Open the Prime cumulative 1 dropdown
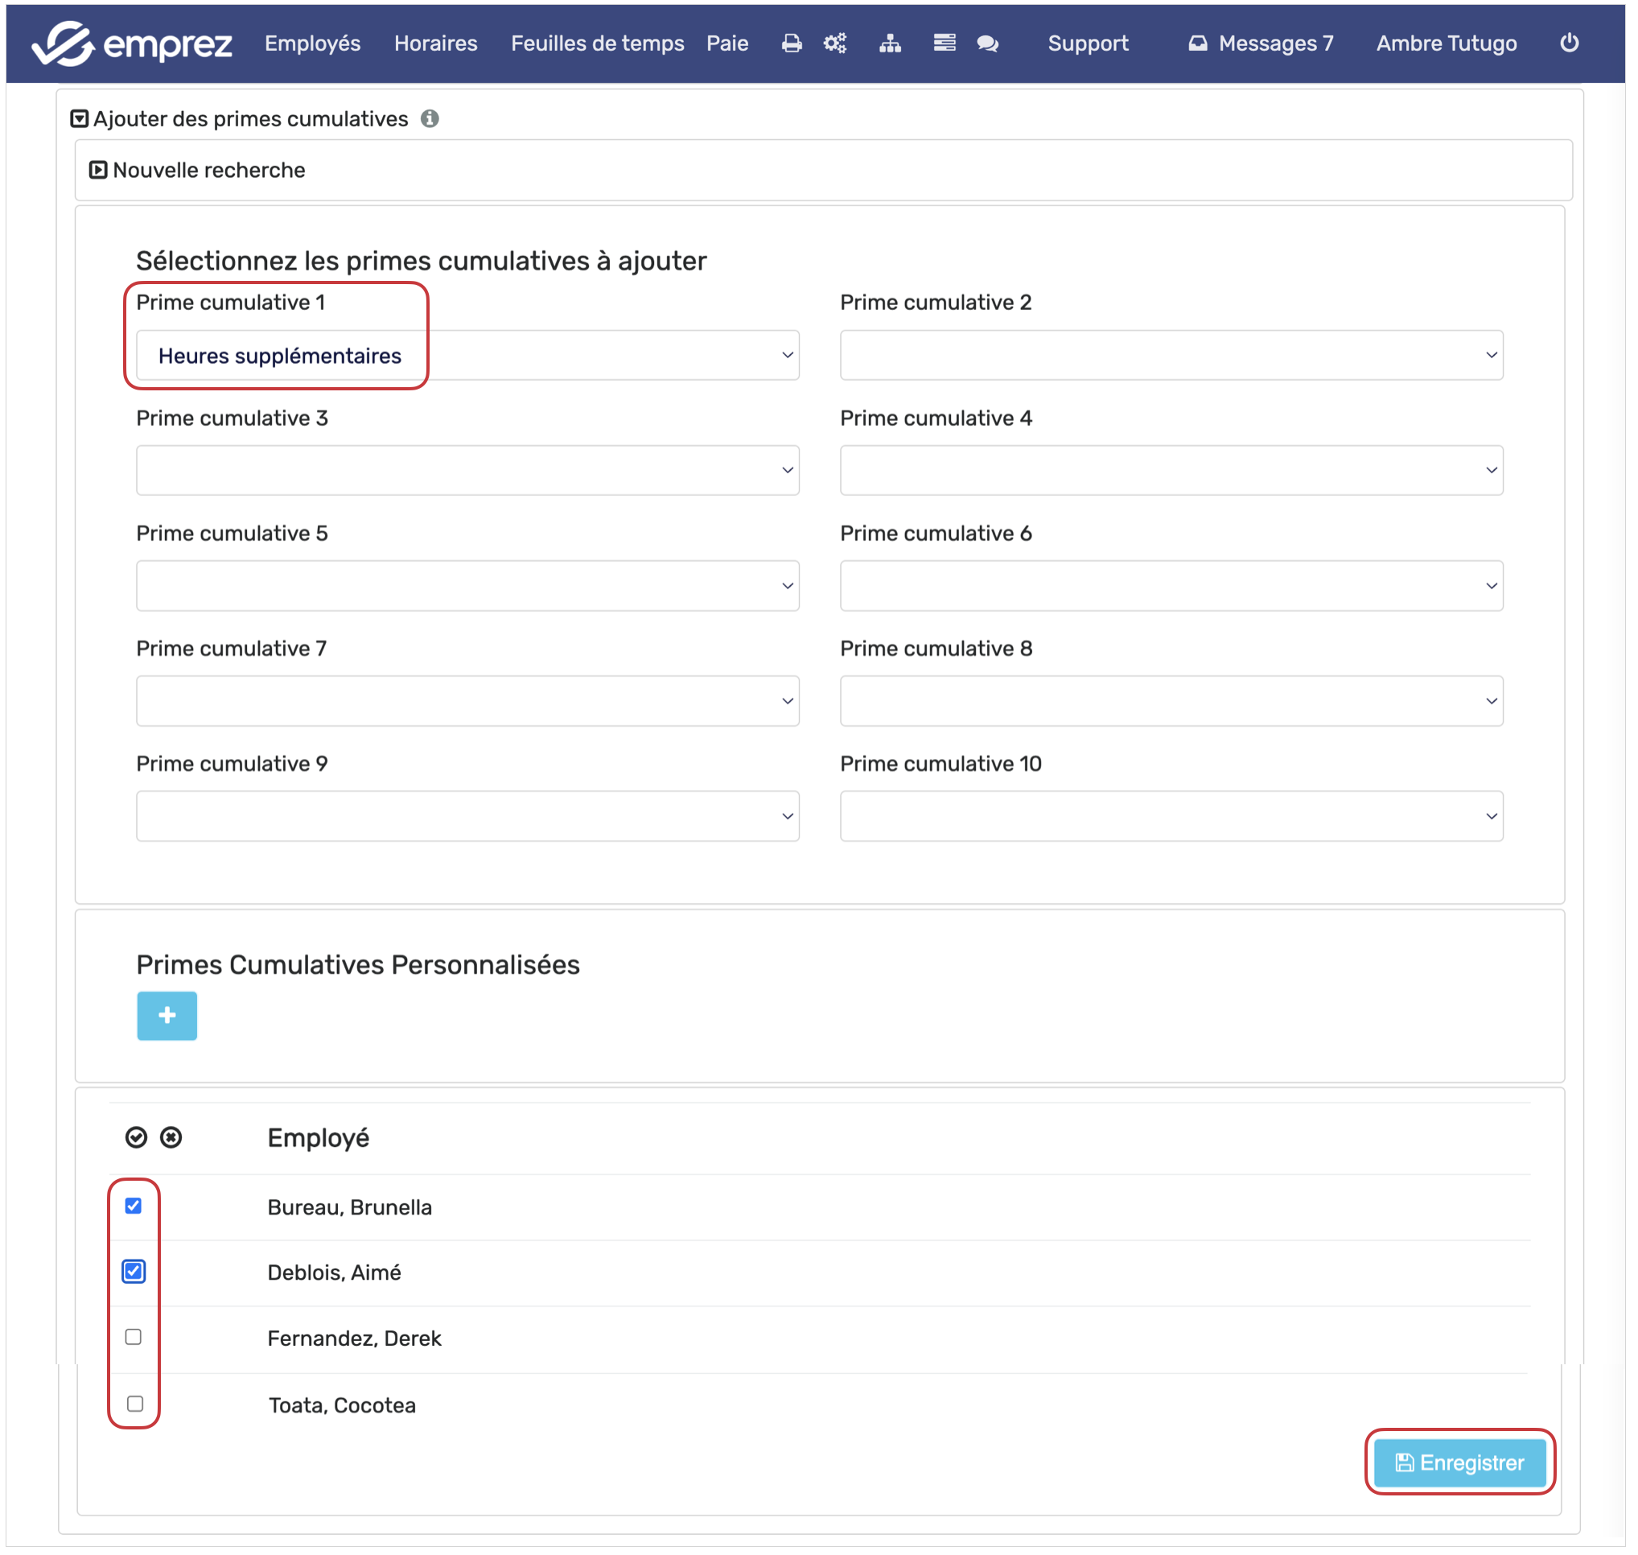The height and width of the screenshot is (1555, 1638). 468,356
